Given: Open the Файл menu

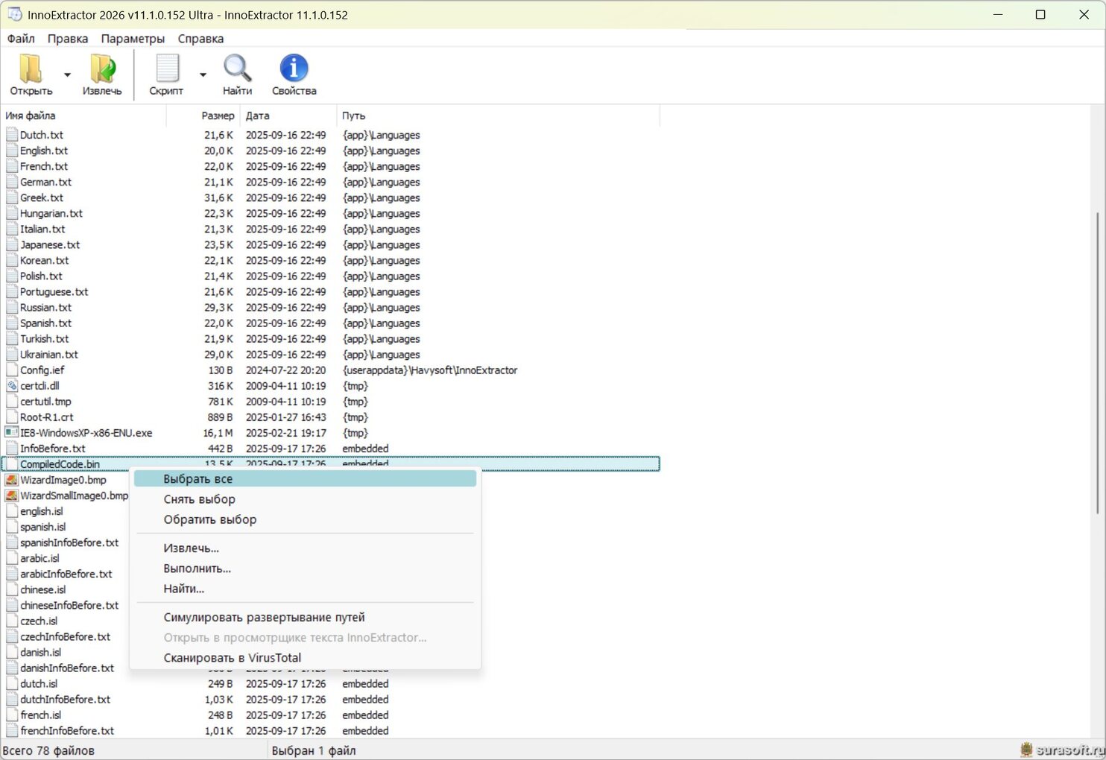Looking at the screenshot, I should tap(21, 39).
